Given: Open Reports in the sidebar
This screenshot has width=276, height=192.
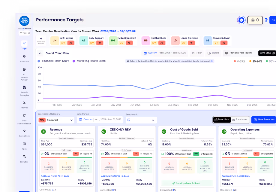Looking at the screenshot, I should click(x=24, y=105).
